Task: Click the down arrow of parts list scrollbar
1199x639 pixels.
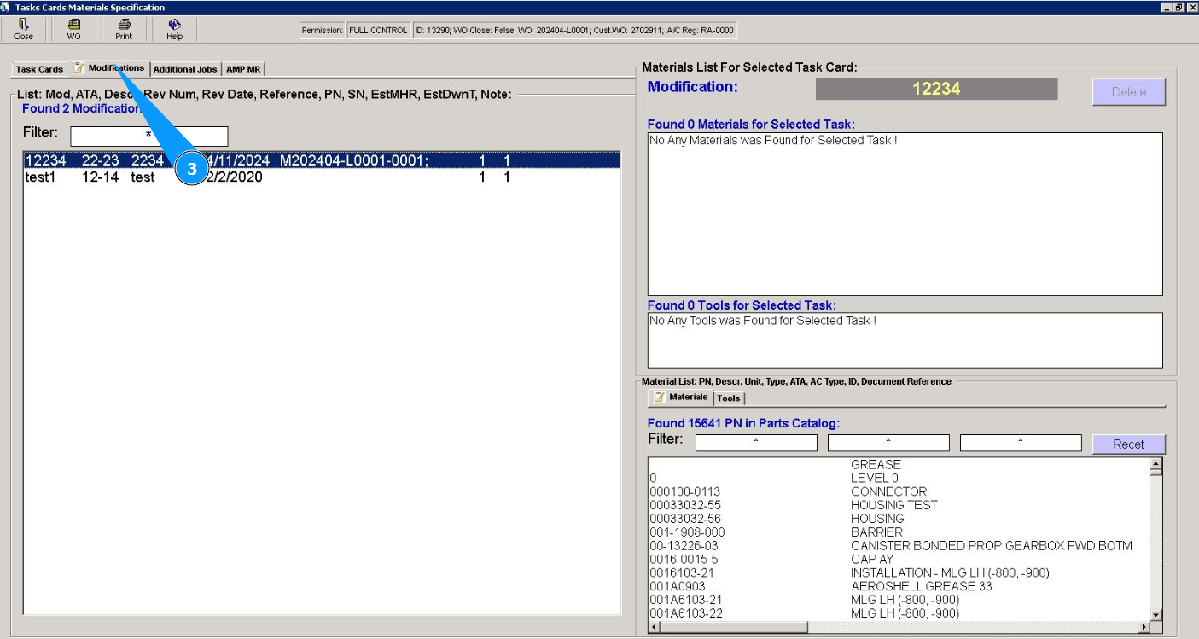Action: click(x=1156, y=614)
